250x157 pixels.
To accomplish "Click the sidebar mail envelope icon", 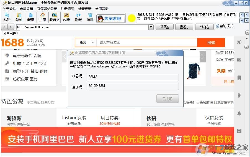I will tap(239, 60).
